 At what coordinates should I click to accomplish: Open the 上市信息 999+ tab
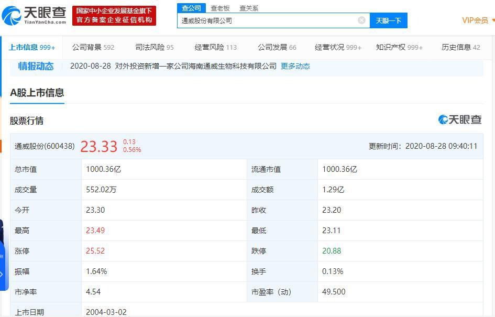click(x=32, y=47)
